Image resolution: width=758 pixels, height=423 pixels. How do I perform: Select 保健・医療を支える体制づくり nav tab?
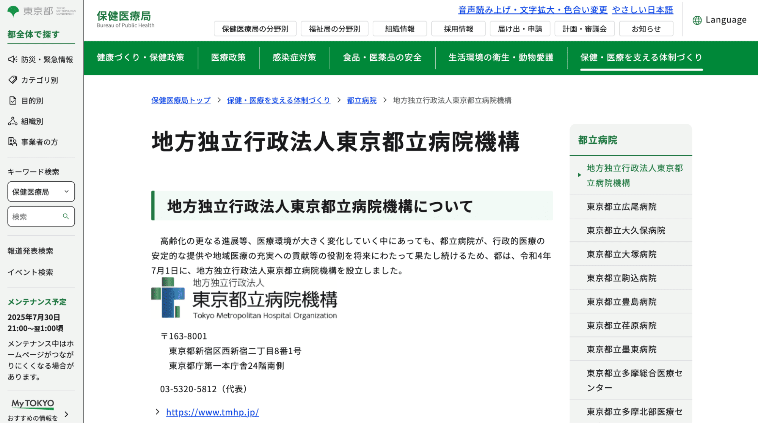point(641,57)
